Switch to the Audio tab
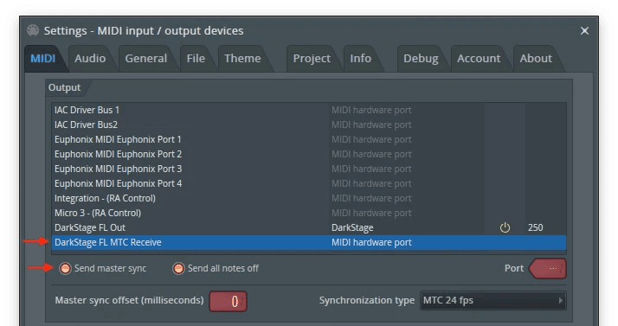 pos(90,59)
